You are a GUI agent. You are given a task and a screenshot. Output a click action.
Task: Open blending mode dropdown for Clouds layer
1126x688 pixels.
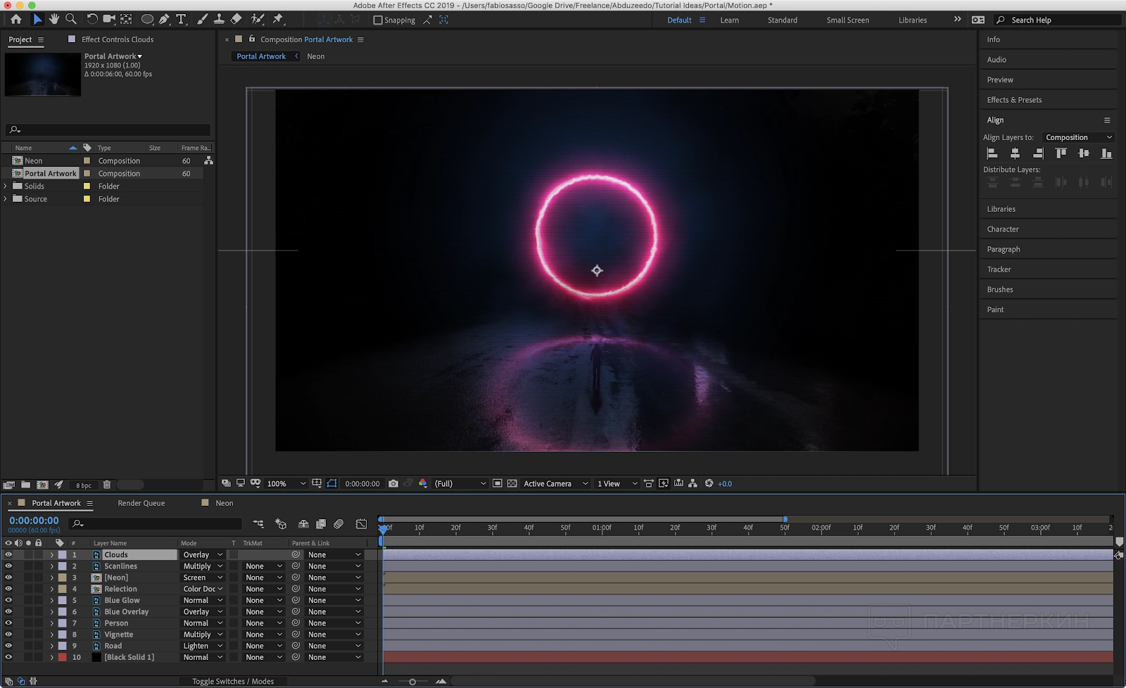point(203,555)
